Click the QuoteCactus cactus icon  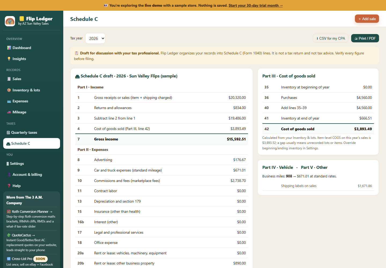coord(9,235)
